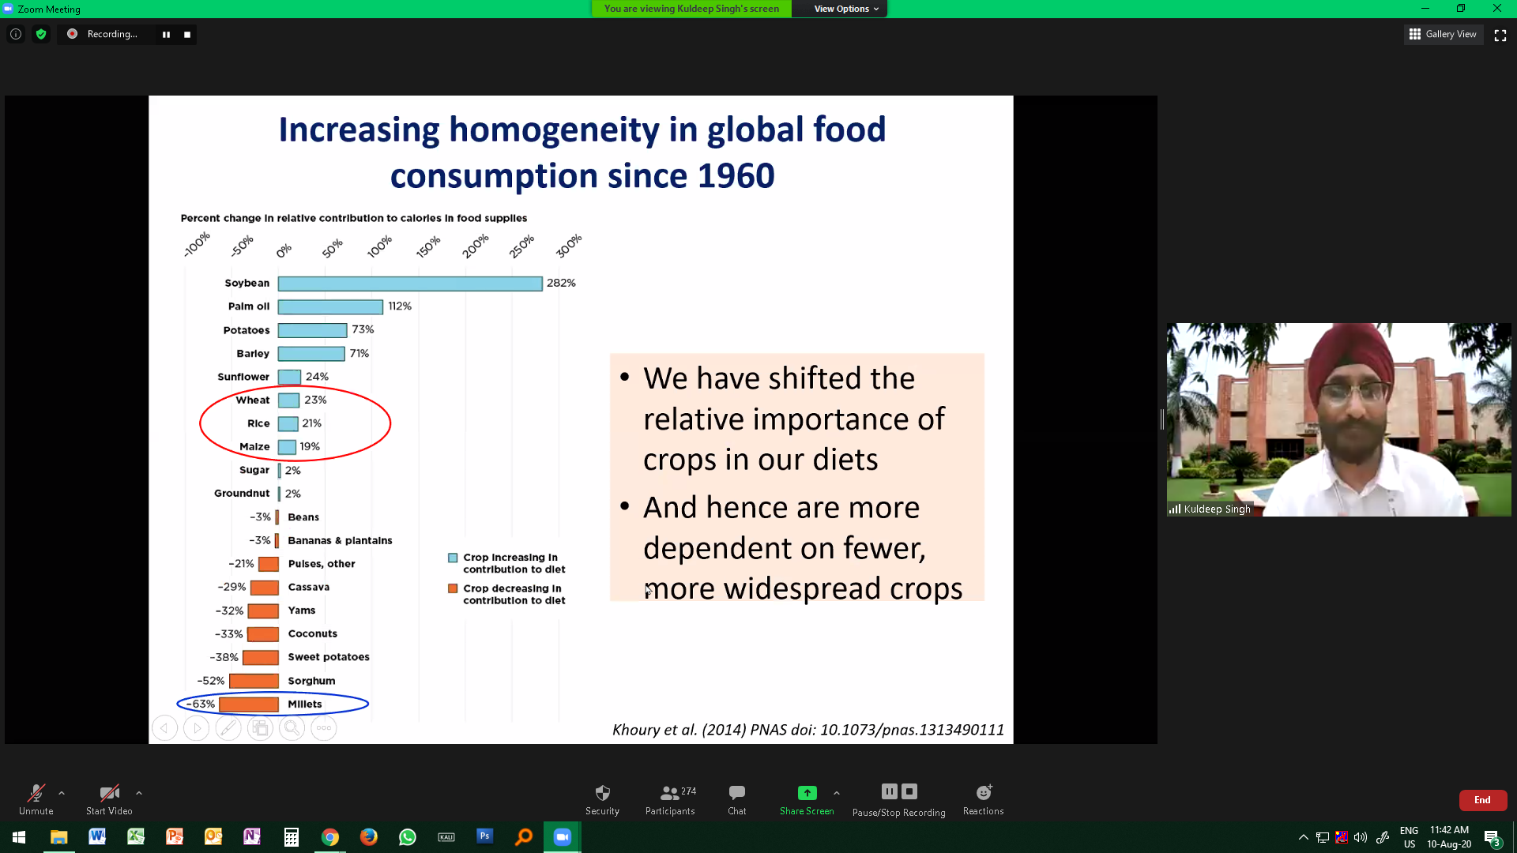Open WhatsApp from the taskbar

click(408, 837)
